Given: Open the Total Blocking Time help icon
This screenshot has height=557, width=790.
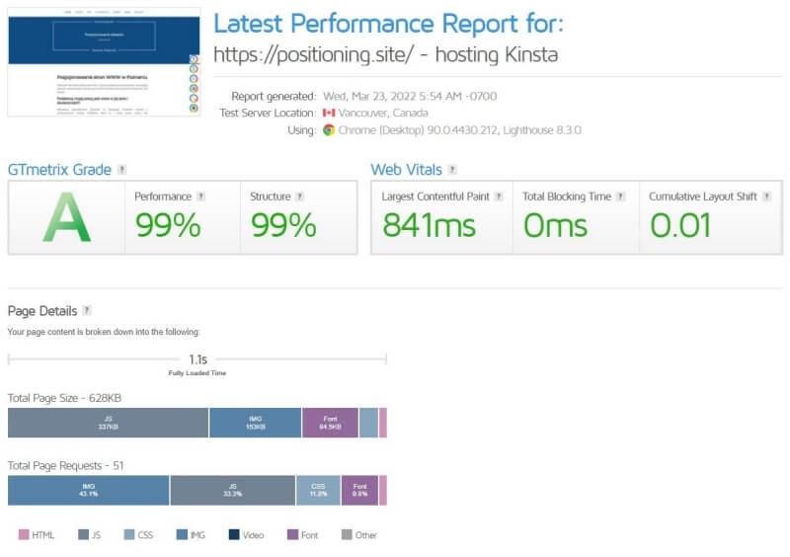Looking at the screenshot, I should [x=620, y=197].
